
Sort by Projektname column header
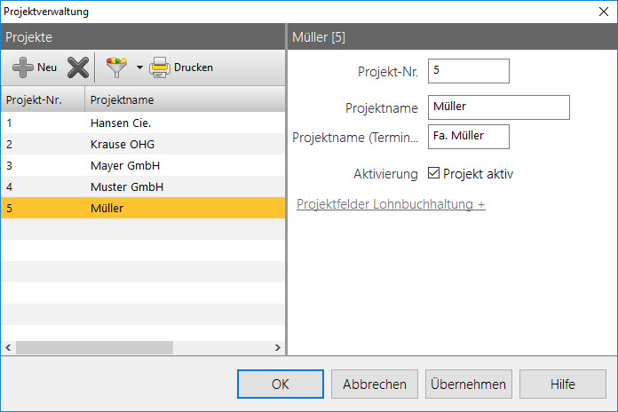(185, 99)
